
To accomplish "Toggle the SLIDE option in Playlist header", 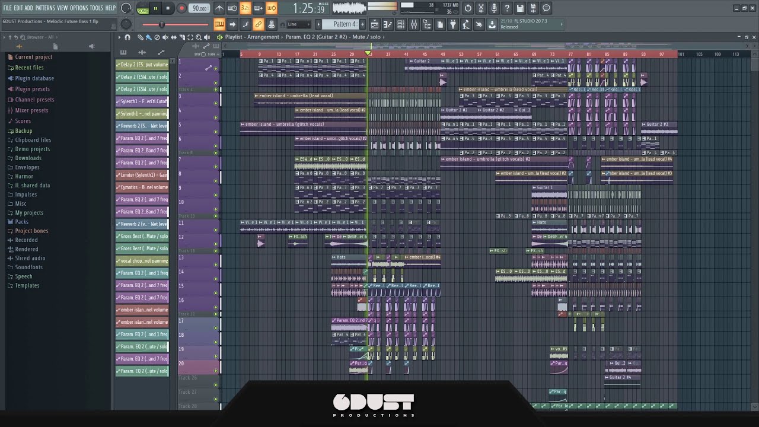I will [219, 54].
